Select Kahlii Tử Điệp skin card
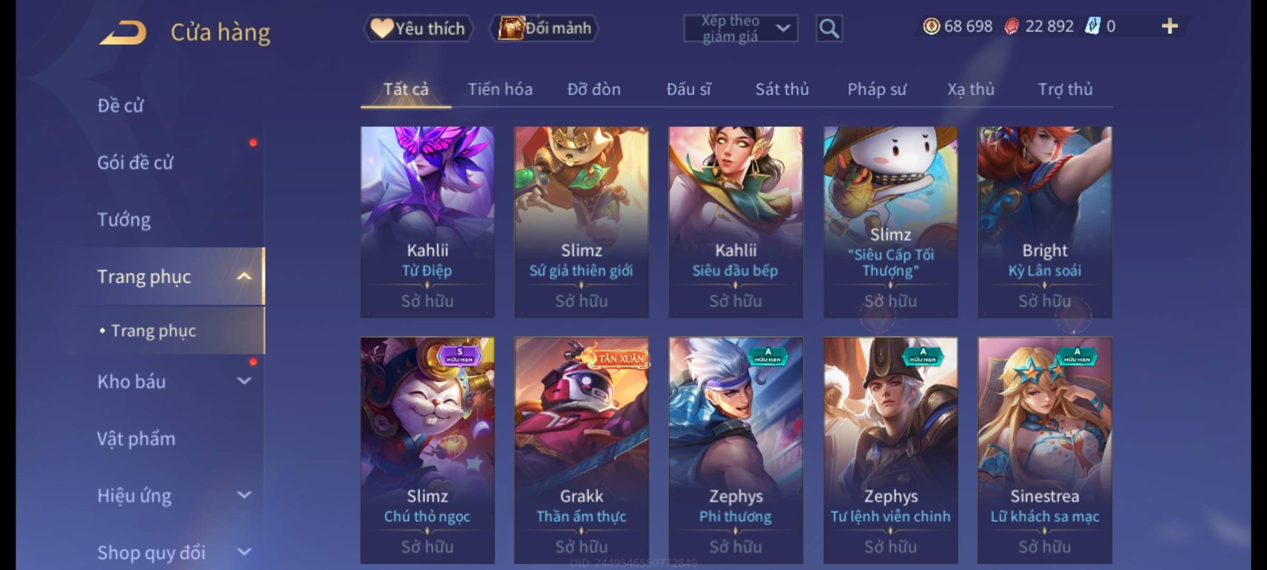 tap(428, 222)
